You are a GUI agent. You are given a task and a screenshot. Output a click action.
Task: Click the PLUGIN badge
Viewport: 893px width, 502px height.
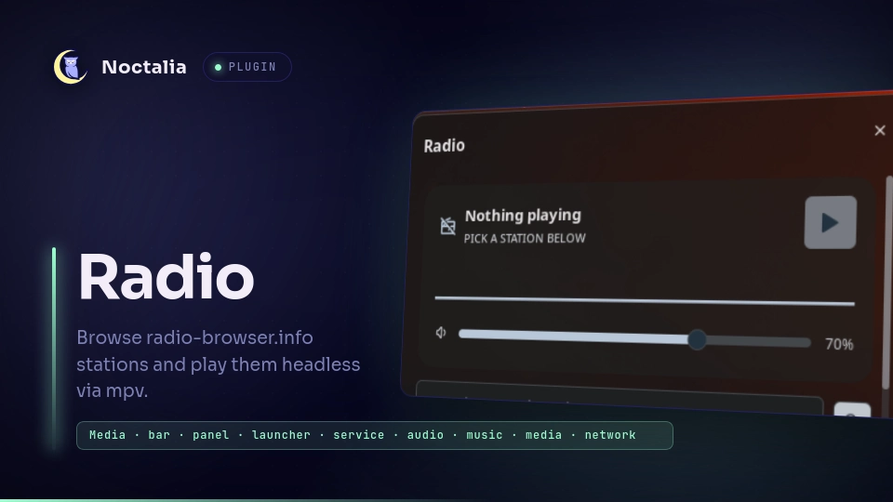tap(247, 67)
